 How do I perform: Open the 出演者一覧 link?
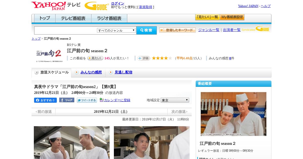click(232, 30)
